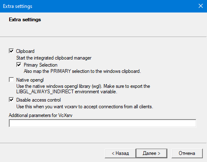Viewport: 207px width, 162px height.
Task: Click the accept connections from all clients text
Action: [85, 107]
